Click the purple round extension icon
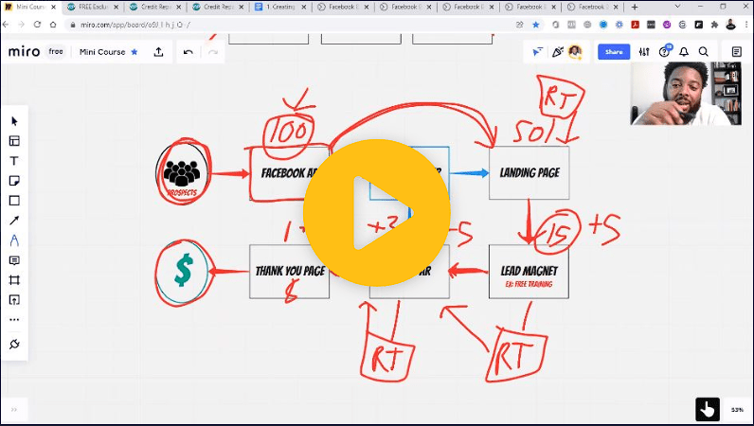 pos(667,25)
